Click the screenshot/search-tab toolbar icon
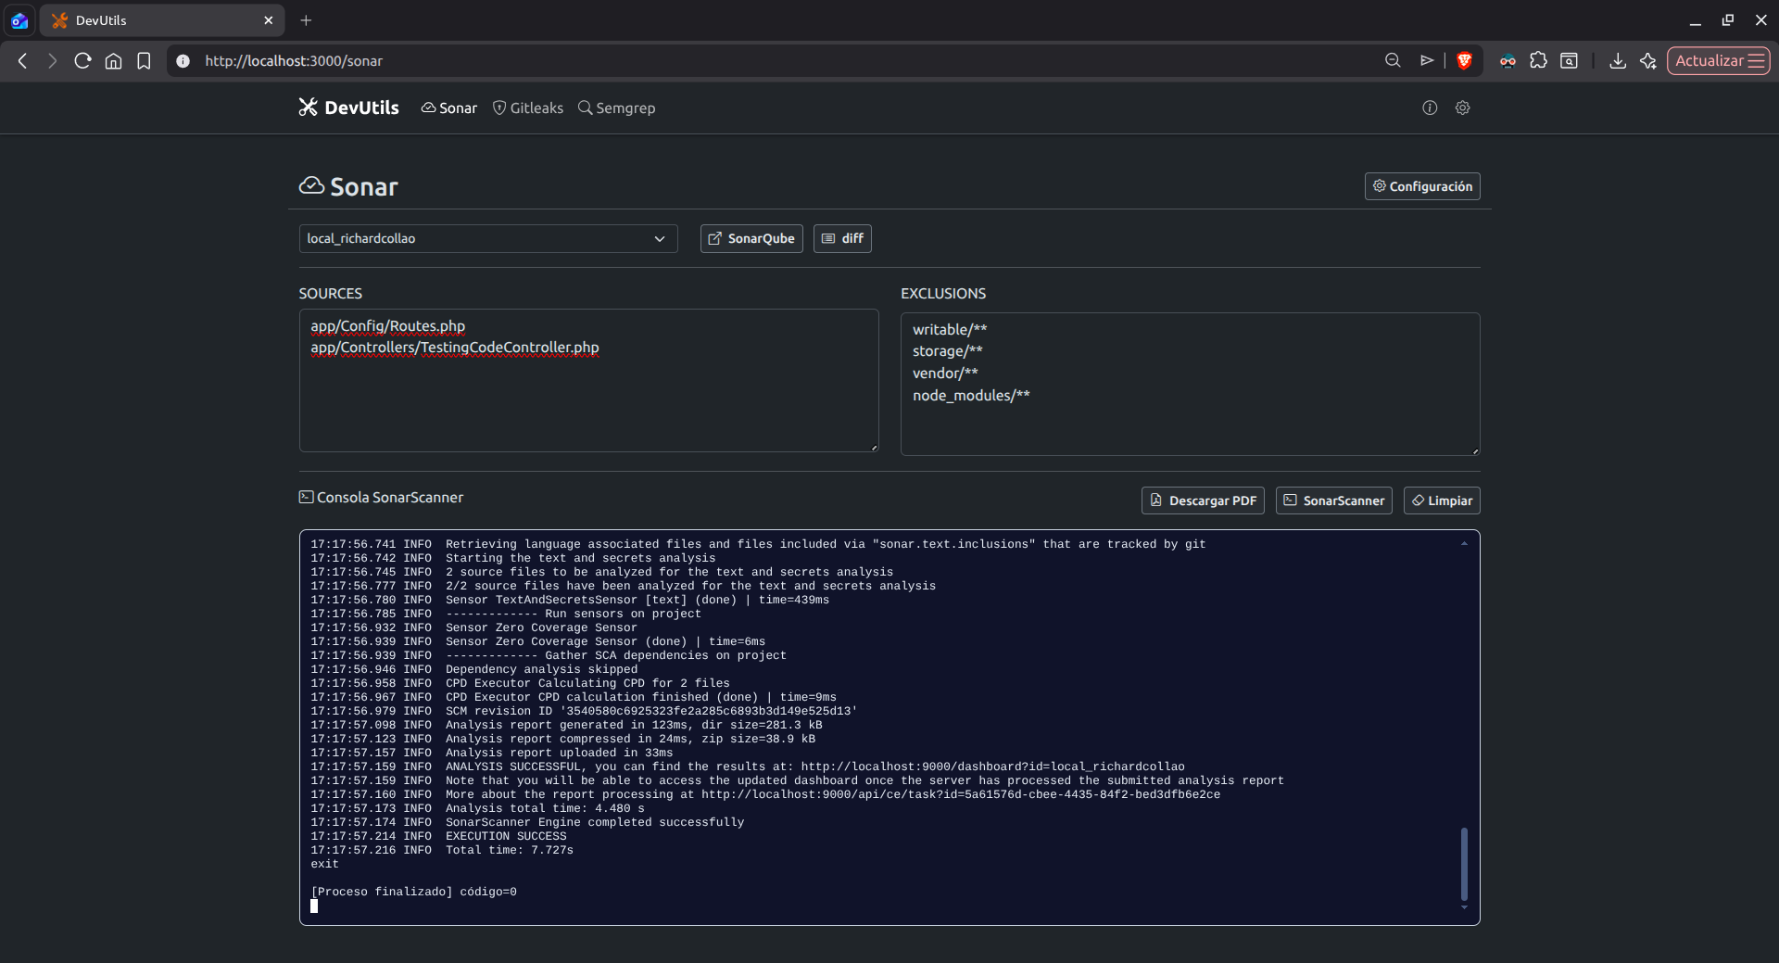Viewport: 1779px width, 963px height. tap(1570, 60)
